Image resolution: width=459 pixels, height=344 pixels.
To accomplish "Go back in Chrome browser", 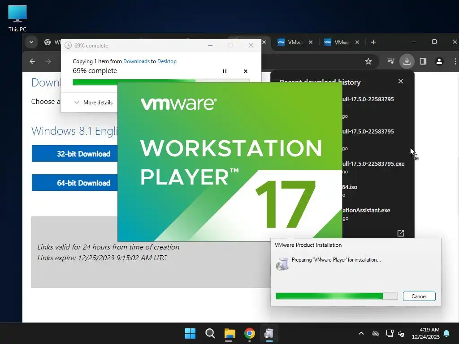I will click(x=32, y=61).
